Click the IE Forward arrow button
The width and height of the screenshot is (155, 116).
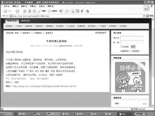tap(17, 11)
